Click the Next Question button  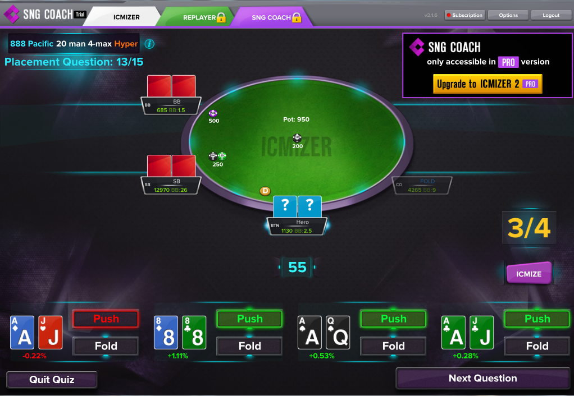pyautogui.click(x=483, y=378)
